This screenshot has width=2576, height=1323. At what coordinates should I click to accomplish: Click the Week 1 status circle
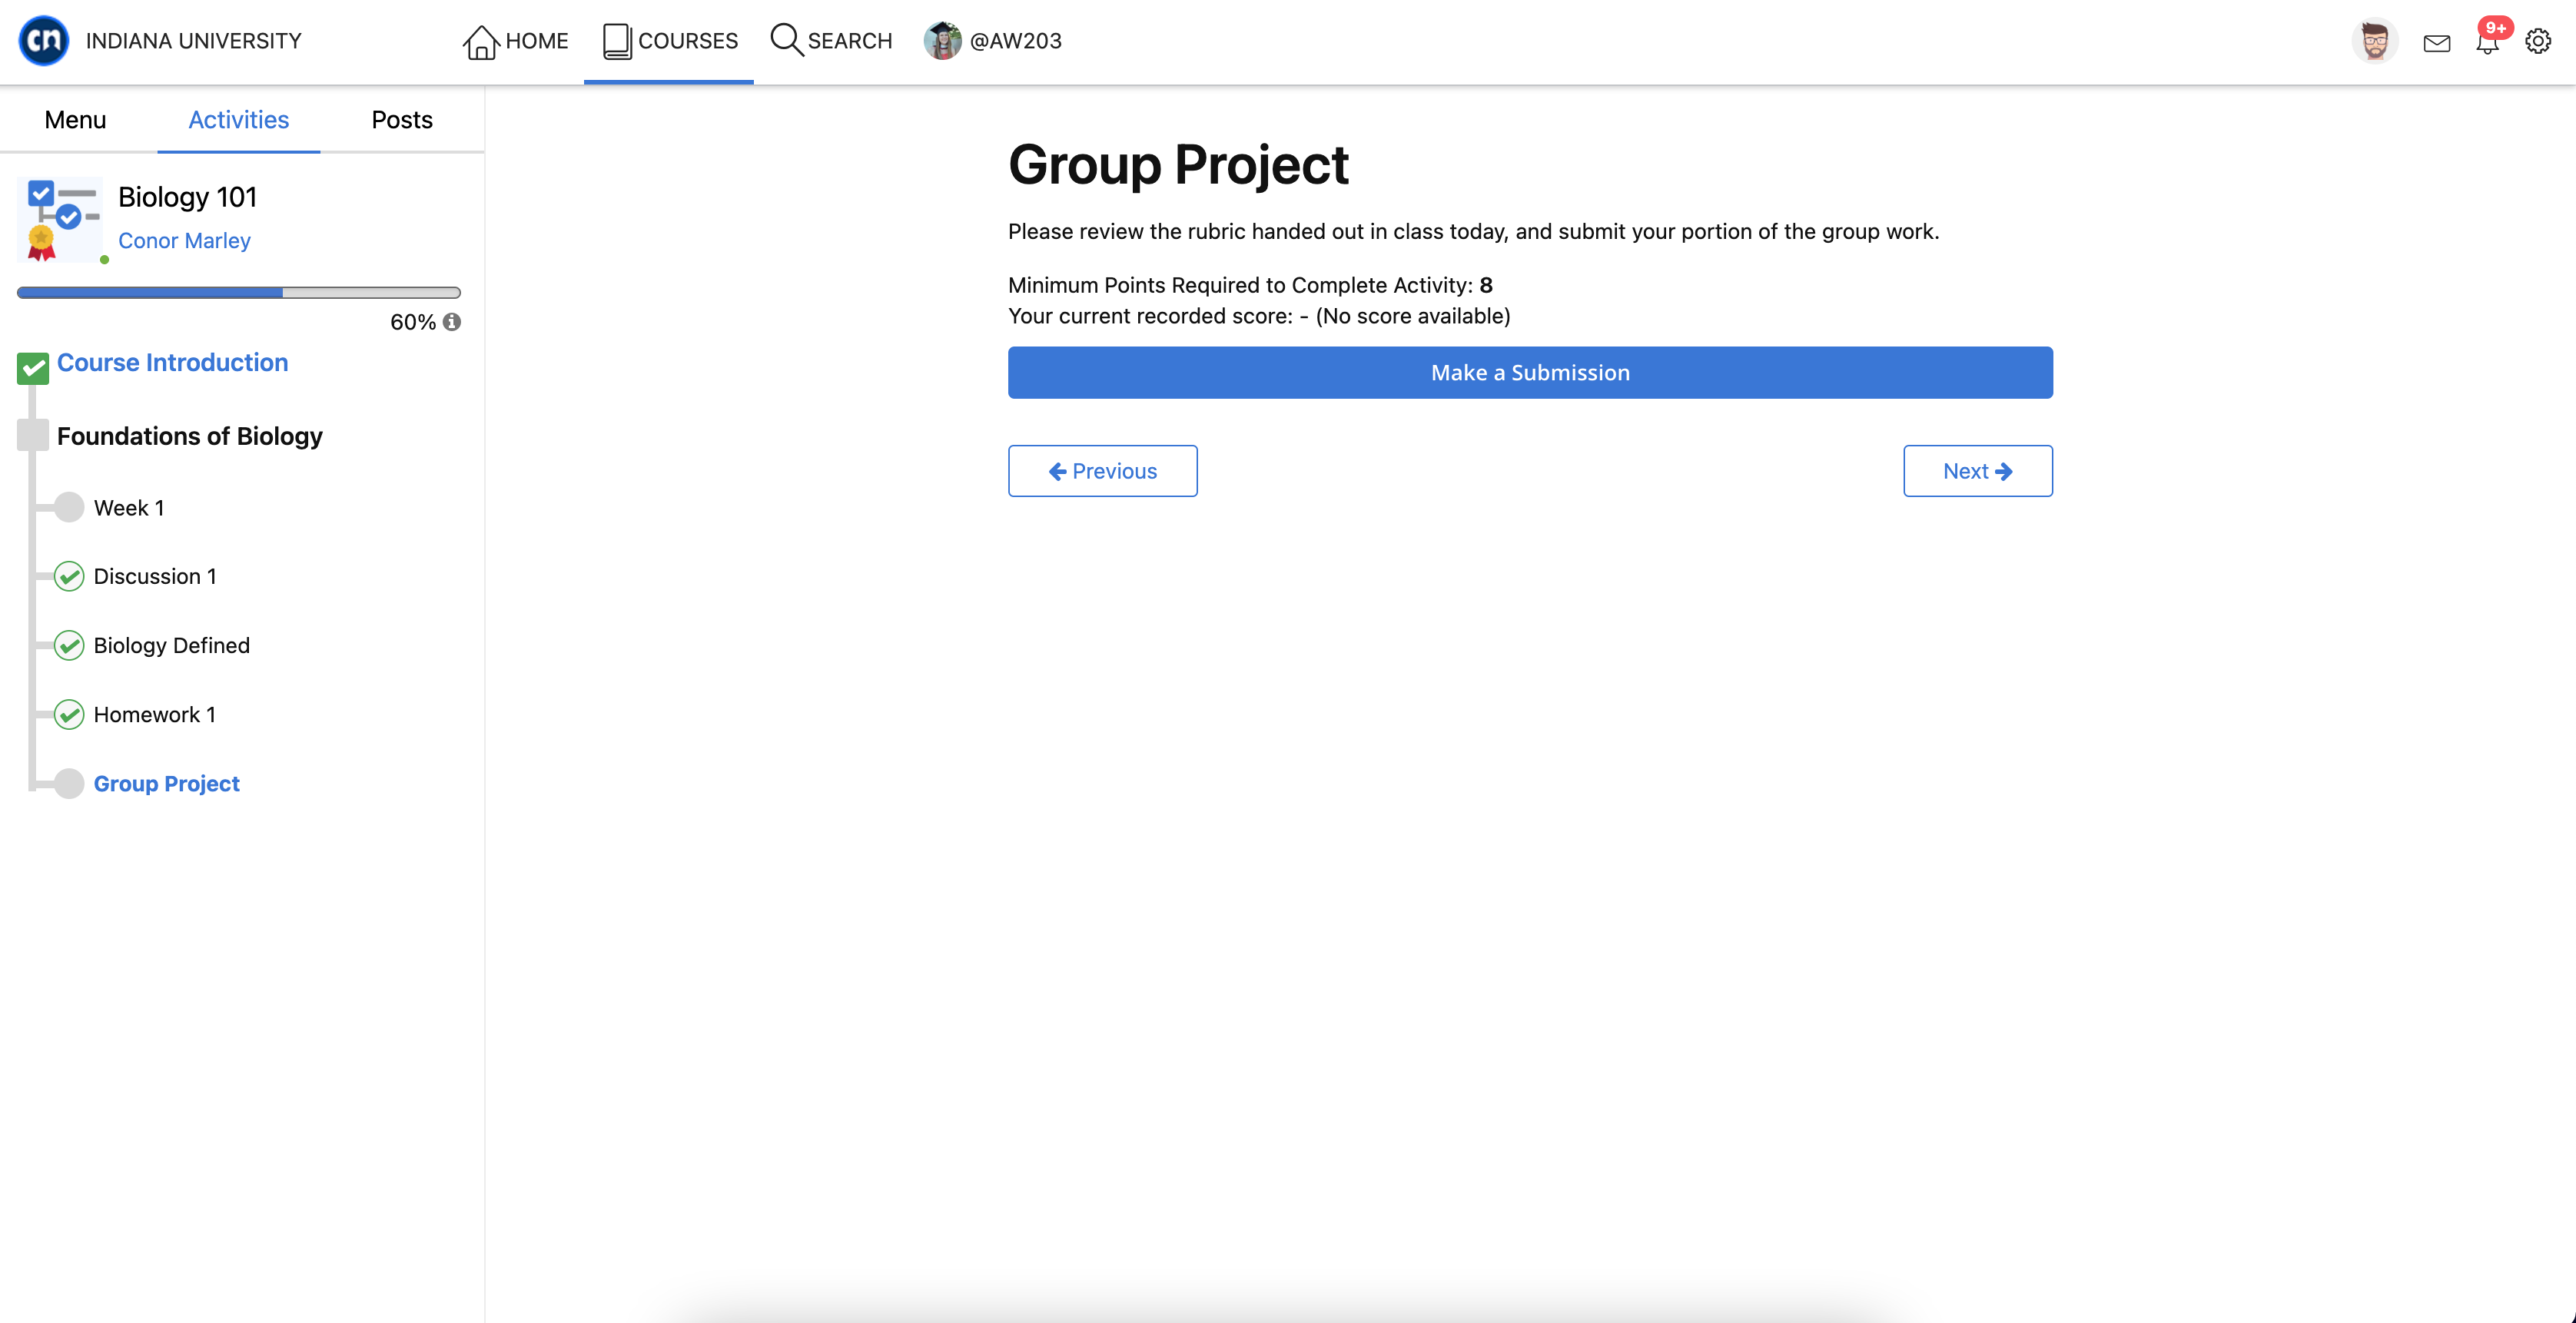pyautogui.click(x=69, y=507)
